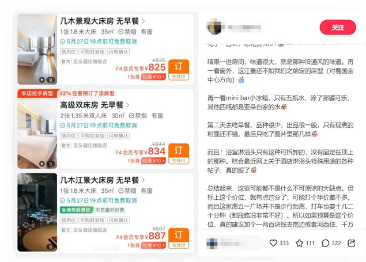Favorite the post with the star icon
Screen dimensions: 366x262
(x=300, y=243)
